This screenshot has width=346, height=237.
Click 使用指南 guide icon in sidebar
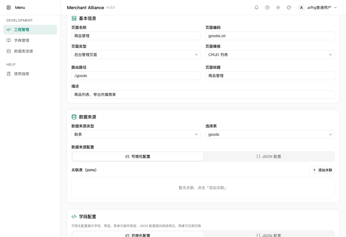(9, 74)
